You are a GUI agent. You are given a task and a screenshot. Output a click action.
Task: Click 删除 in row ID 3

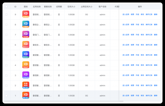[156, 75]
